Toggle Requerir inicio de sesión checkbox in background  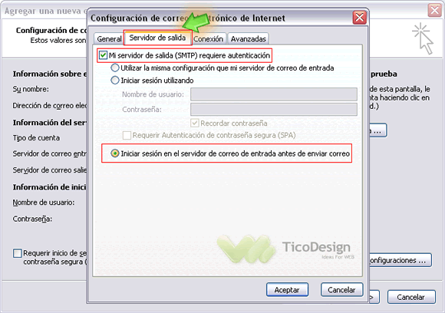point(18,253)
